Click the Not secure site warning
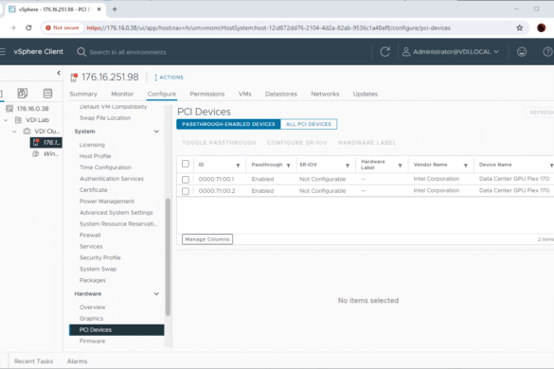 coord(63,27)
